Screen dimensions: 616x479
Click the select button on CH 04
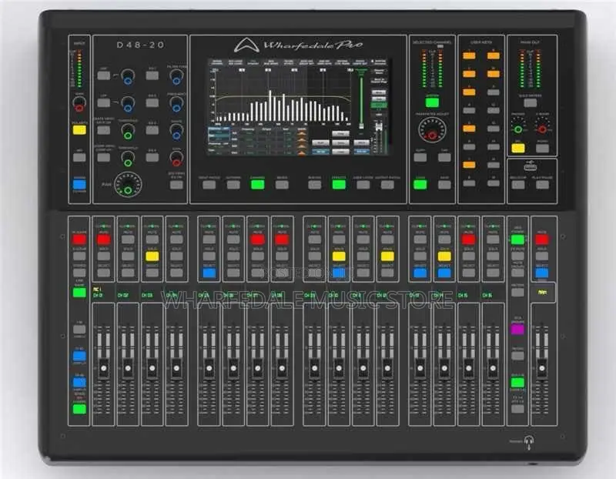pyautogui.click(x=176, y=273)
